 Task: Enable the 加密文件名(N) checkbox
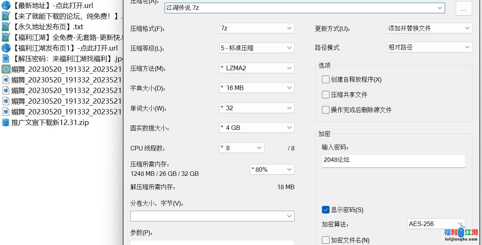tap(326, 240)
